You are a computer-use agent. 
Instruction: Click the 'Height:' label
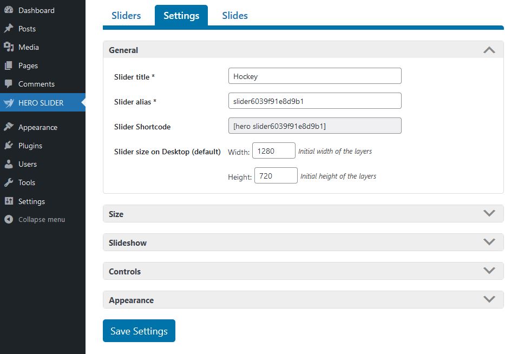click(x=240, y=177)
